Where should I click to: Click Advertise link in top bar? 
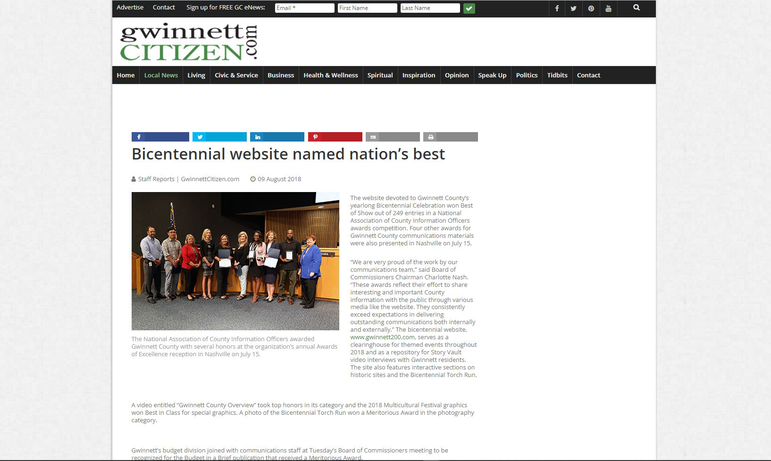click(130, 8)
